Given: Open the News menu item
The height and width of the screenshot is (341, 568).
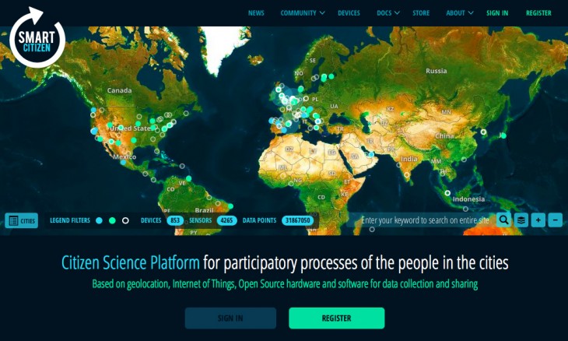Looking at the screenshot, I should [256, 13].
